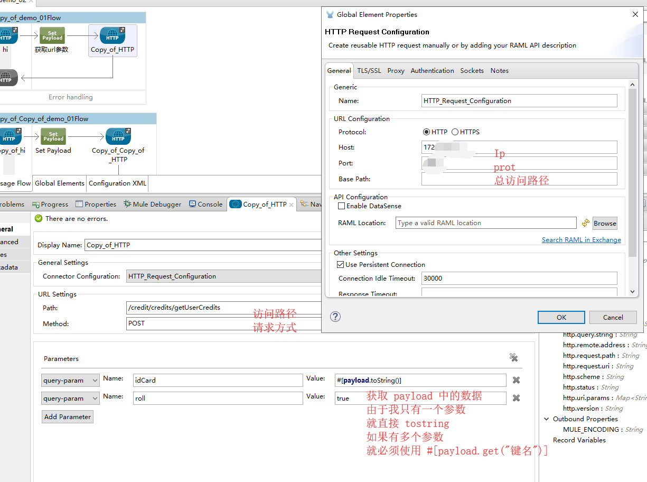
Task: Open the Sockets tab
Action: point(472,71)
